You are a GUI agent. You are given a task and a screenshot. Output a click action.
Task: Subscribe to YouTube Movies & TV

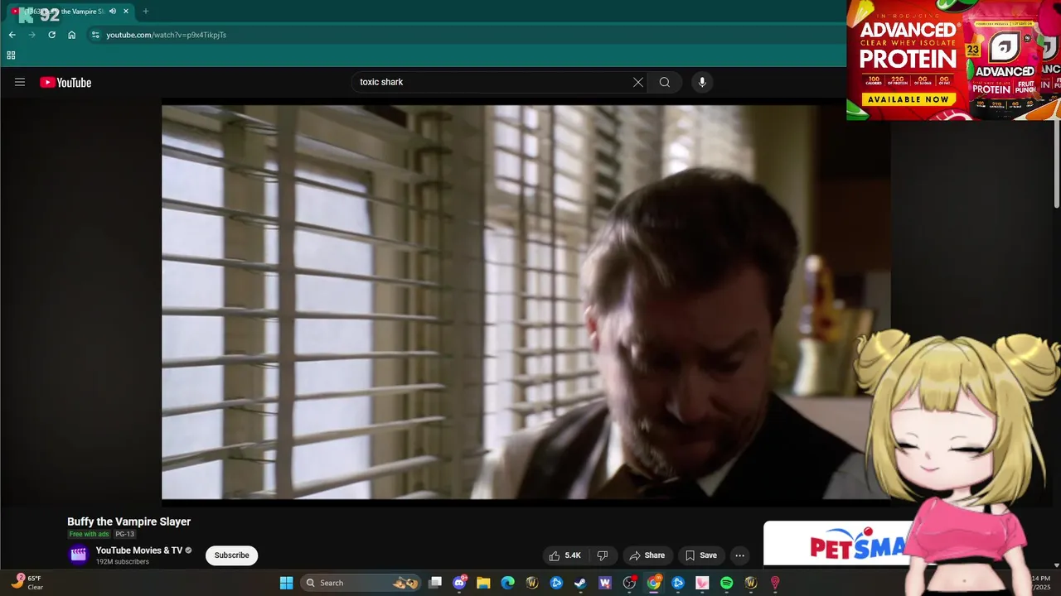(231, 555)
